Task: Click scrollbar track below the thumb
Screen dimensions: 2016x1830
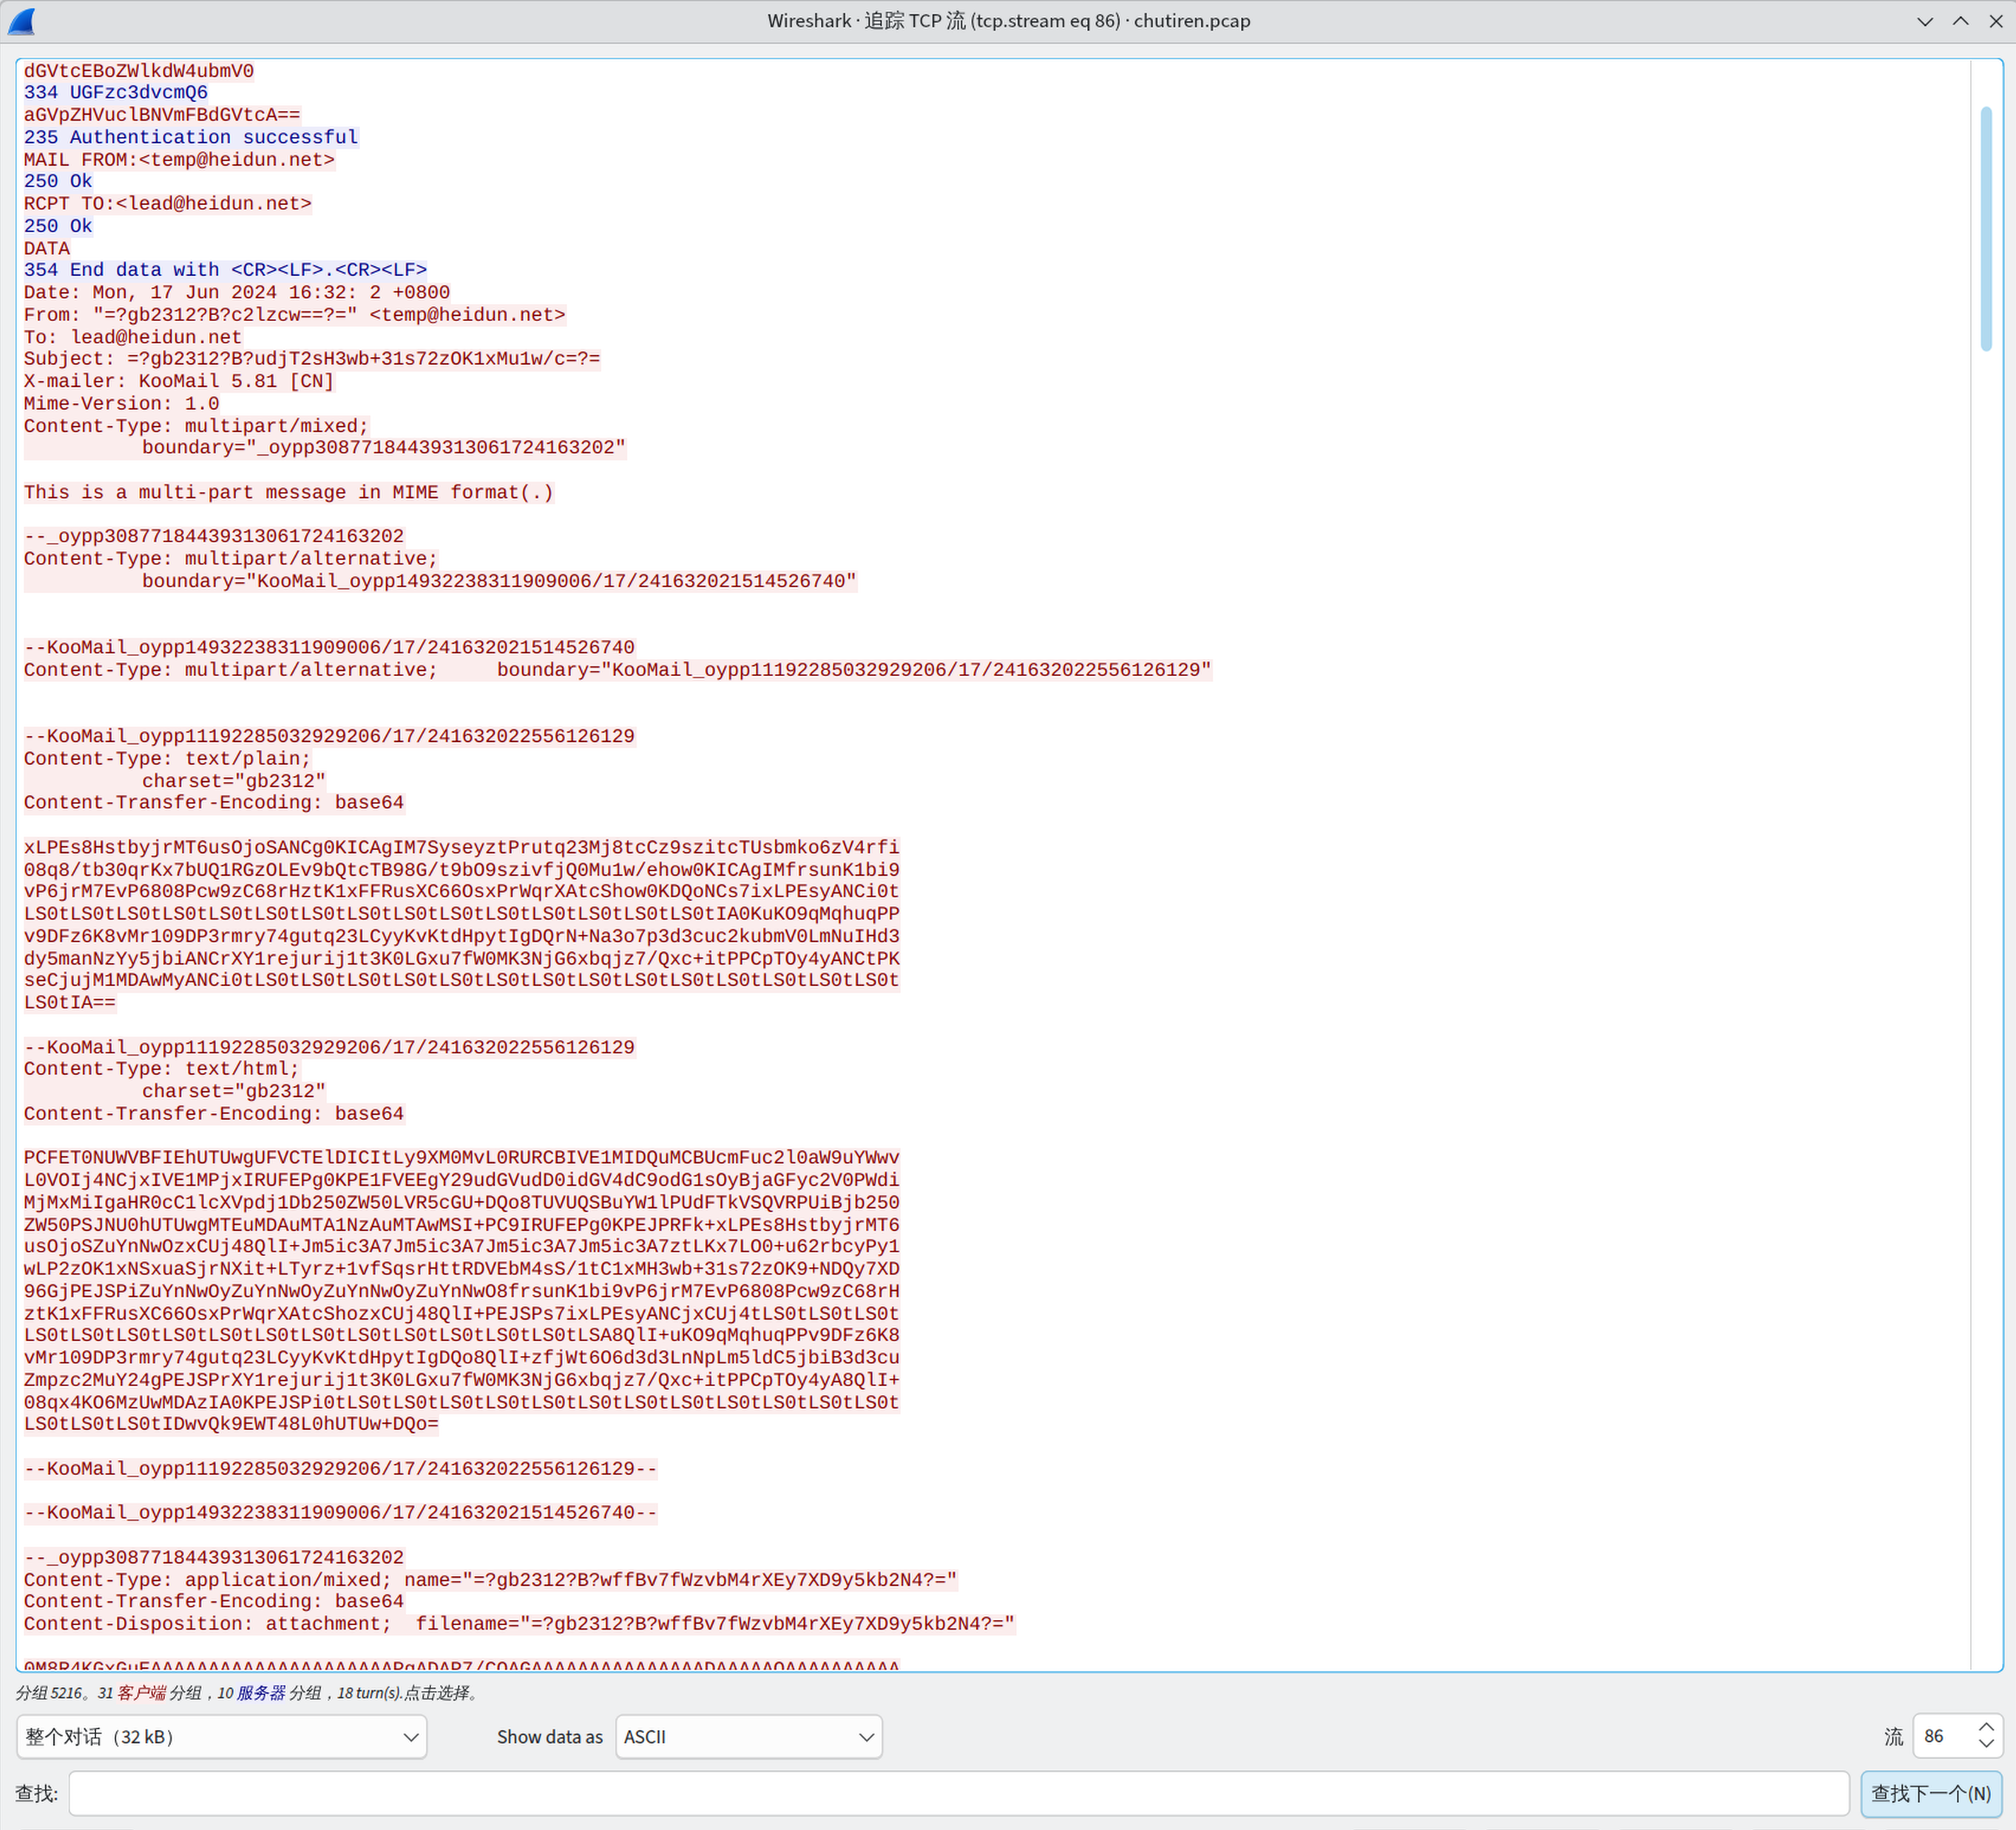Action: tap(1986, 900)
